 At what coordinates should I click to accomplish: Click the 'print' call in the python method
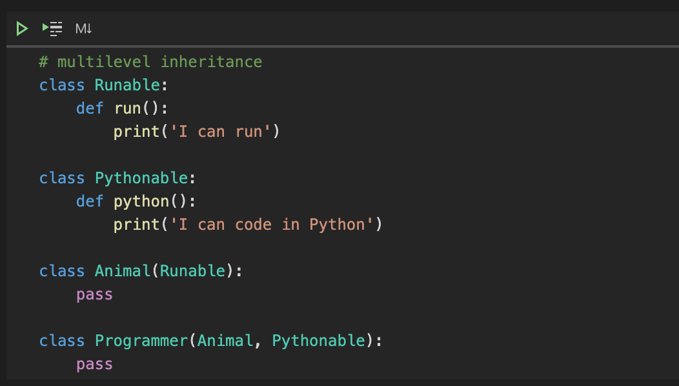tap(136, 225)
